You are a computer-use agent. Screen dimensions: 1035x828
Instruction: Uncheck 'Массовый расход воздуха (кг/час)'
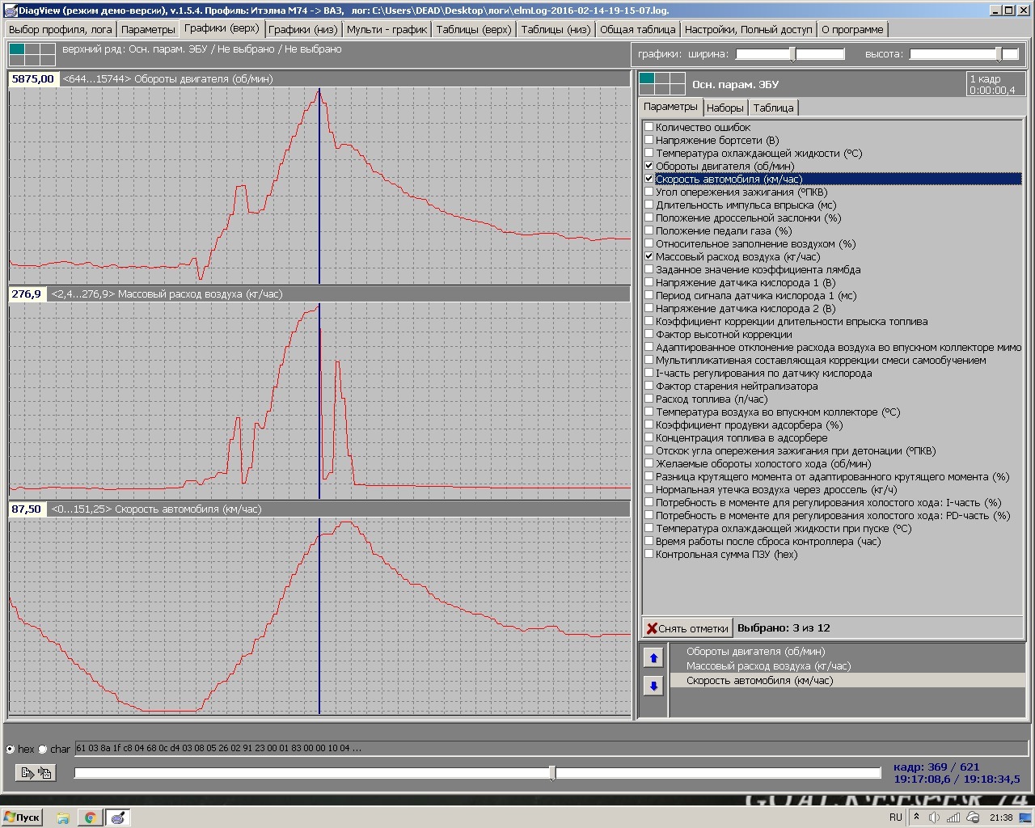coord(648,256)
